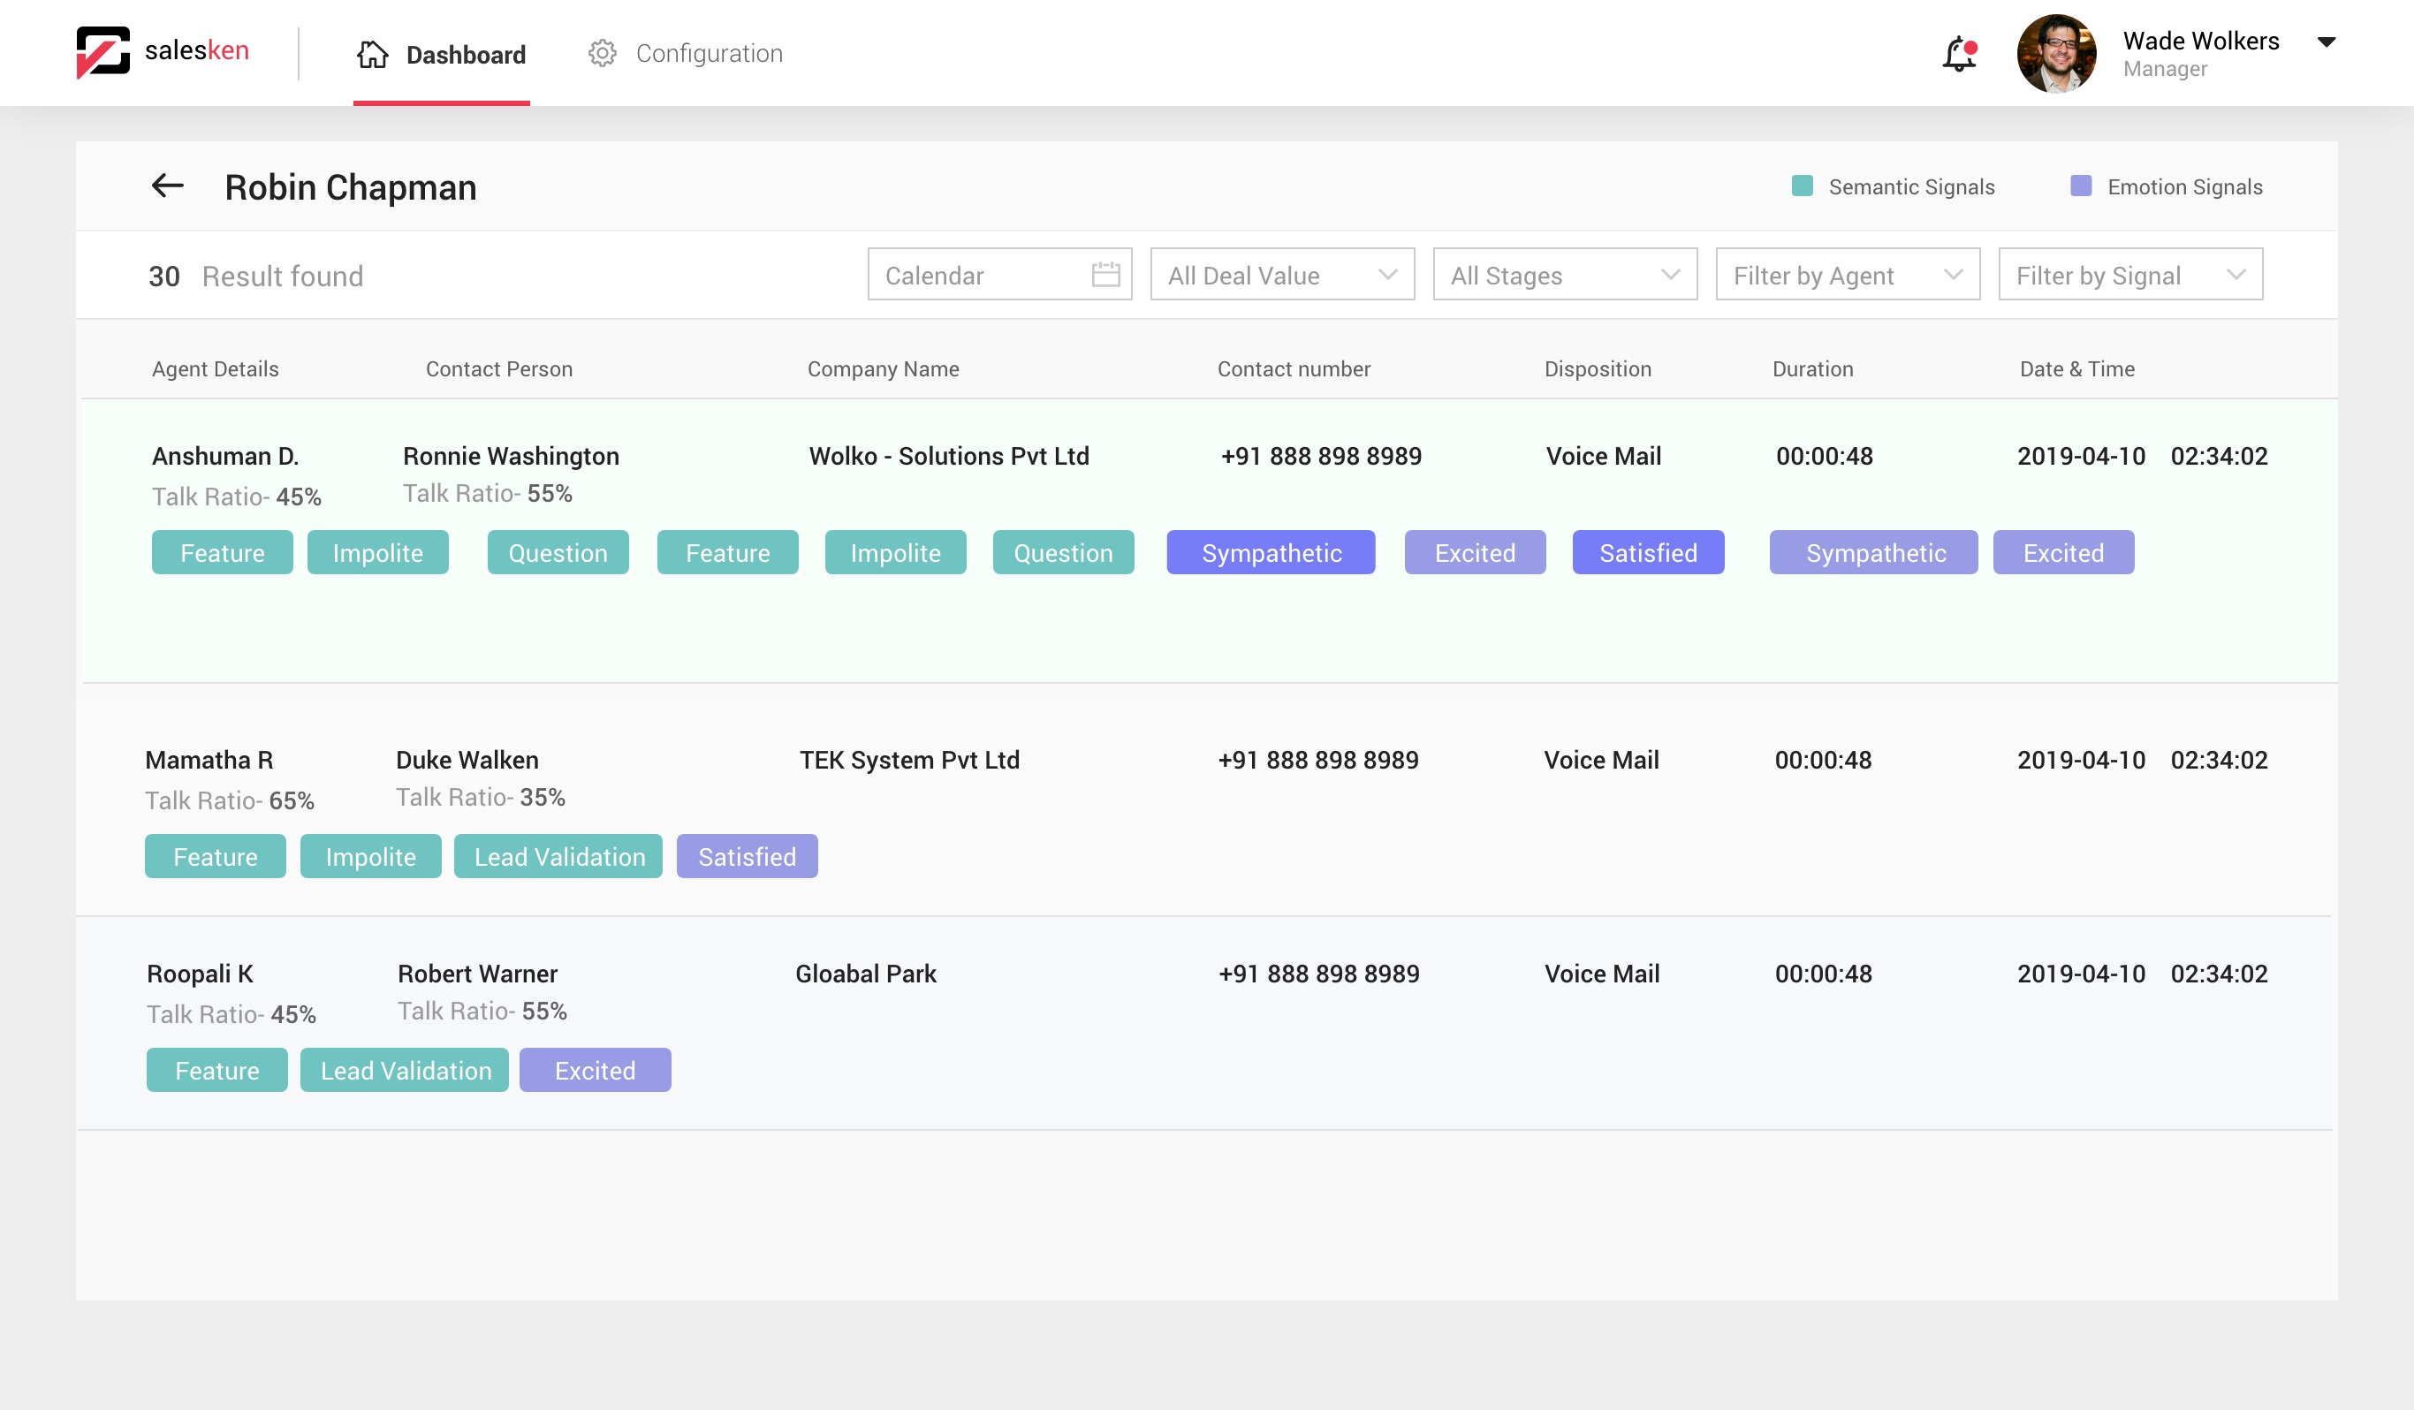Open the Filter by Agent dropdown

(x=1847, y=274)
